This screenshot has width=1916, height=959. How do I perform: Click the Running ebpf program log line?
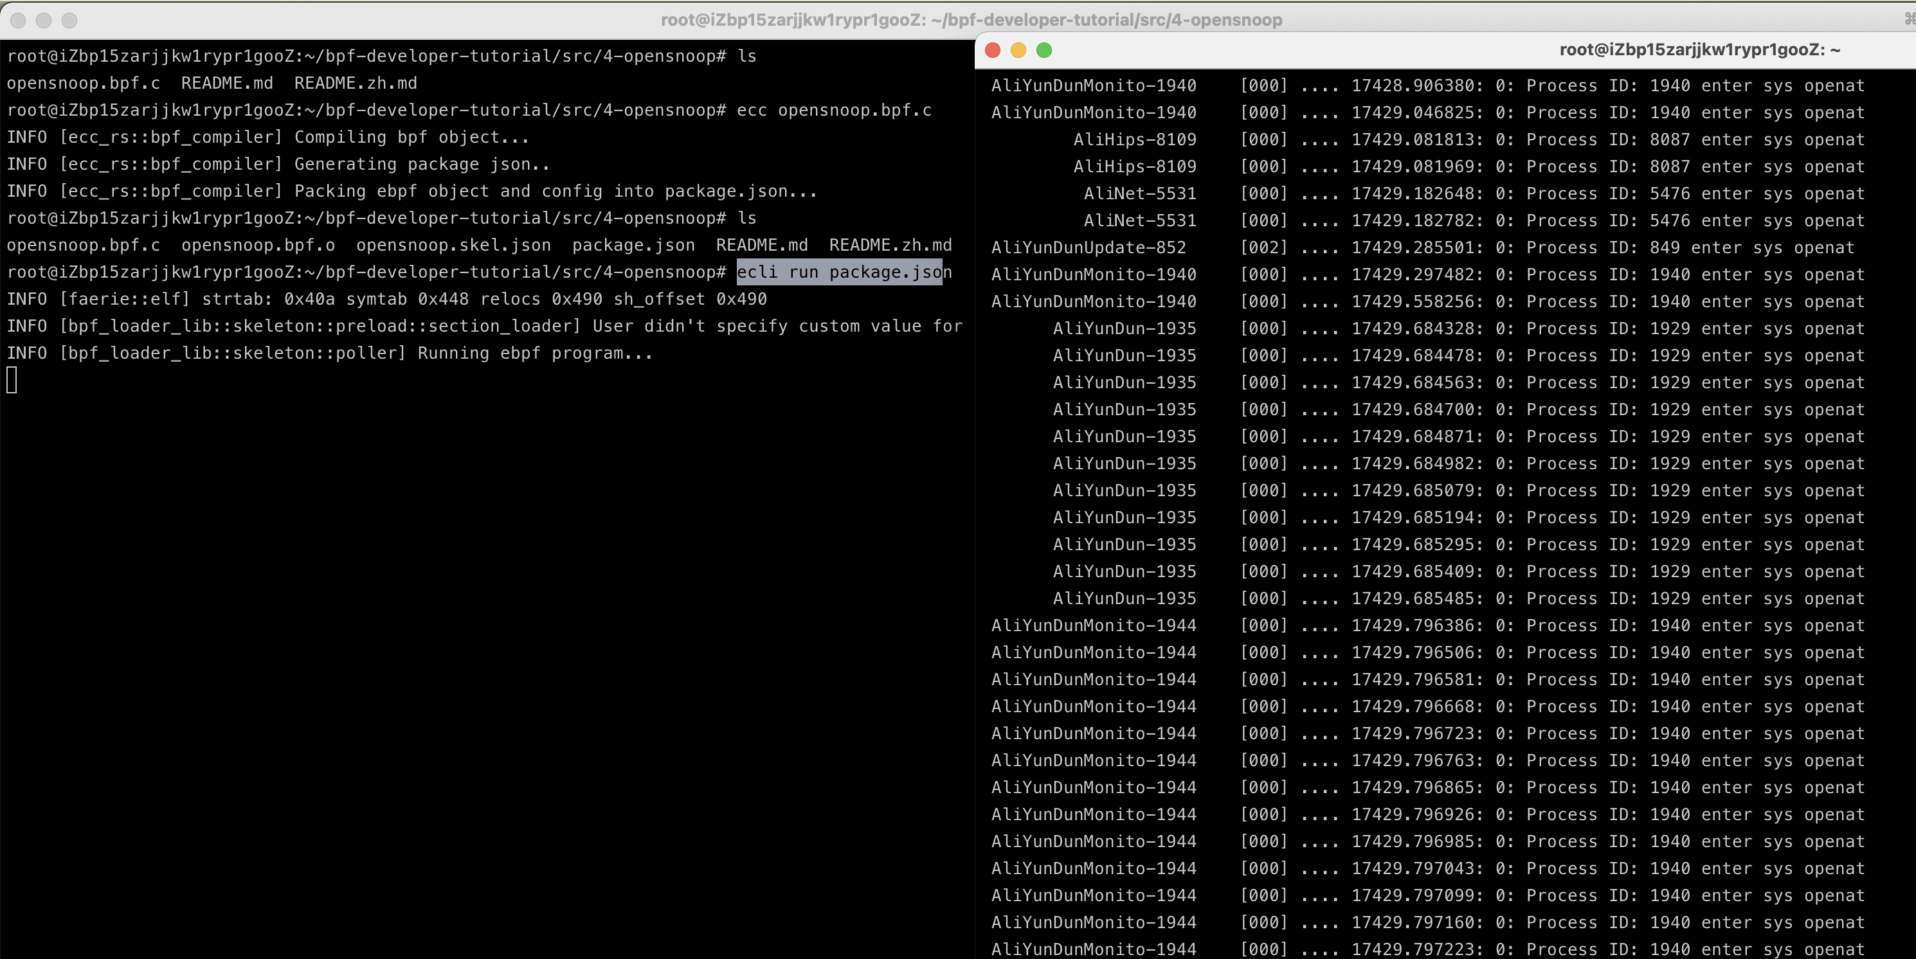click(x=327, y=353)
